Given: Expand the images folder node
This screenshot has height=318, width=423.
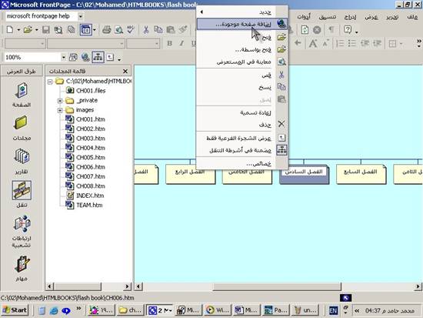Looking at the screenshot, I should pyautogui.click(x=60, y=110).
